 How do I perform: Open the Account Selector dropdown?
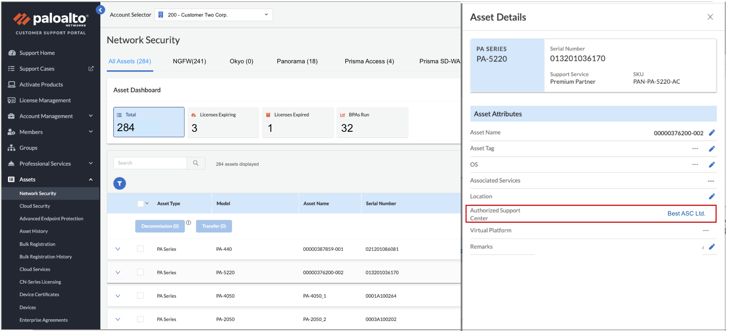click(214, 15)
